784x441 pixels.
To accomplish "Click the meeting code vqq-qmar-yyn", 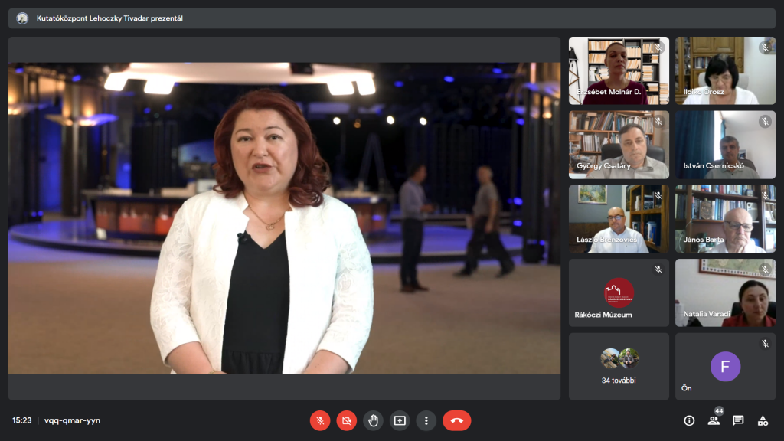I will coord(72,420).
